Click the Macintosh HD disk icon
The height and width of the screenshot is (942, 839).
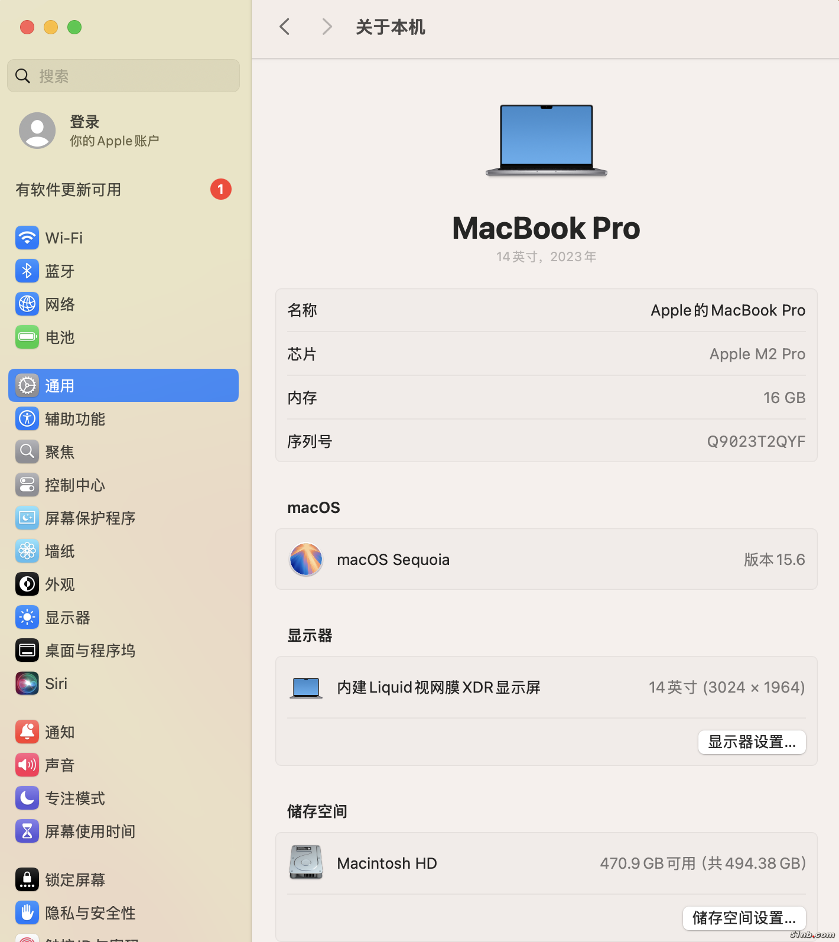[x=306, y=862]
